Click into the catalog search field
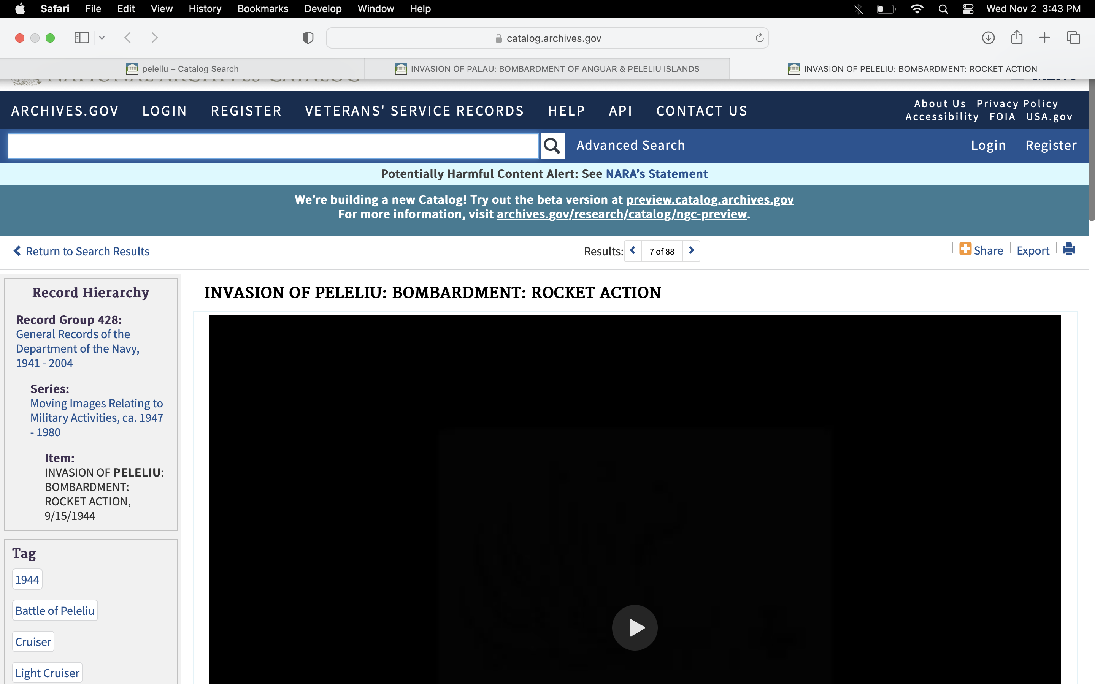Viewport: 1095px width, 684px height. coord(273,146)
